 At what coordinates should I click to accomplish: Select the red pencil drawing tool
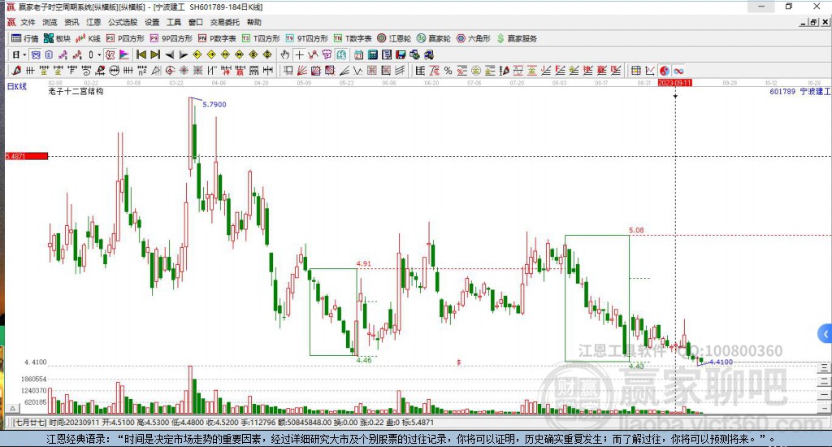coord(16,70)
